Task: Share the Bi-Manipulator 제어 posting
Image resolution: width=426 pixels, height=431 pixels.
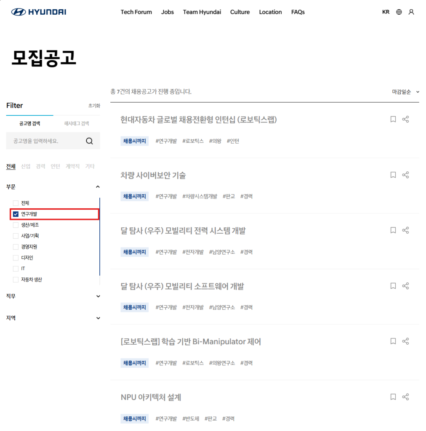Action: tap(405, 341)
